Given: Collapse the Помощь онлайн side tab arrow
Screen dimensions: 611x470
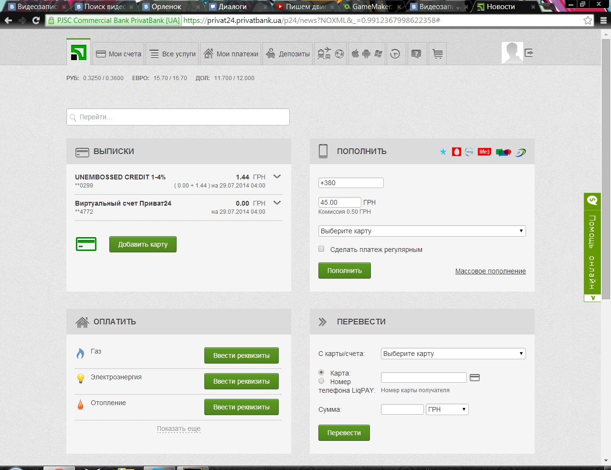Looking at the screenshot, I should [592, 298].
